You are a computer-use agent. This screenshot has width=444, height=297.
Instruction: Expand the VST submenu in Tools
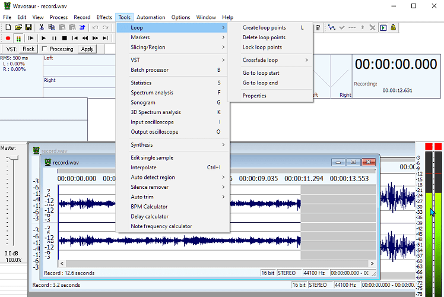pos(173,60)
